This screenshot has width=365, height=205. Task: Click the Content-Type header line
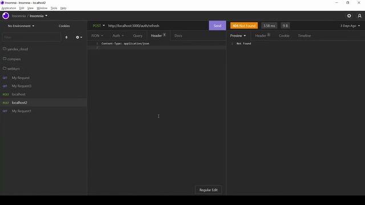[x=125, y=43]
